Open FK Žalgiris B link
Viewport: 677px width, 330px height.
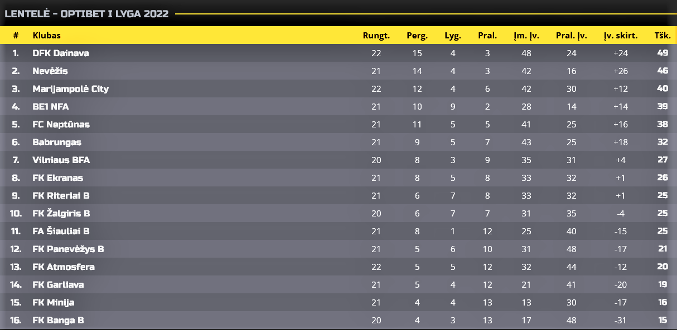[x=61, y=214]
